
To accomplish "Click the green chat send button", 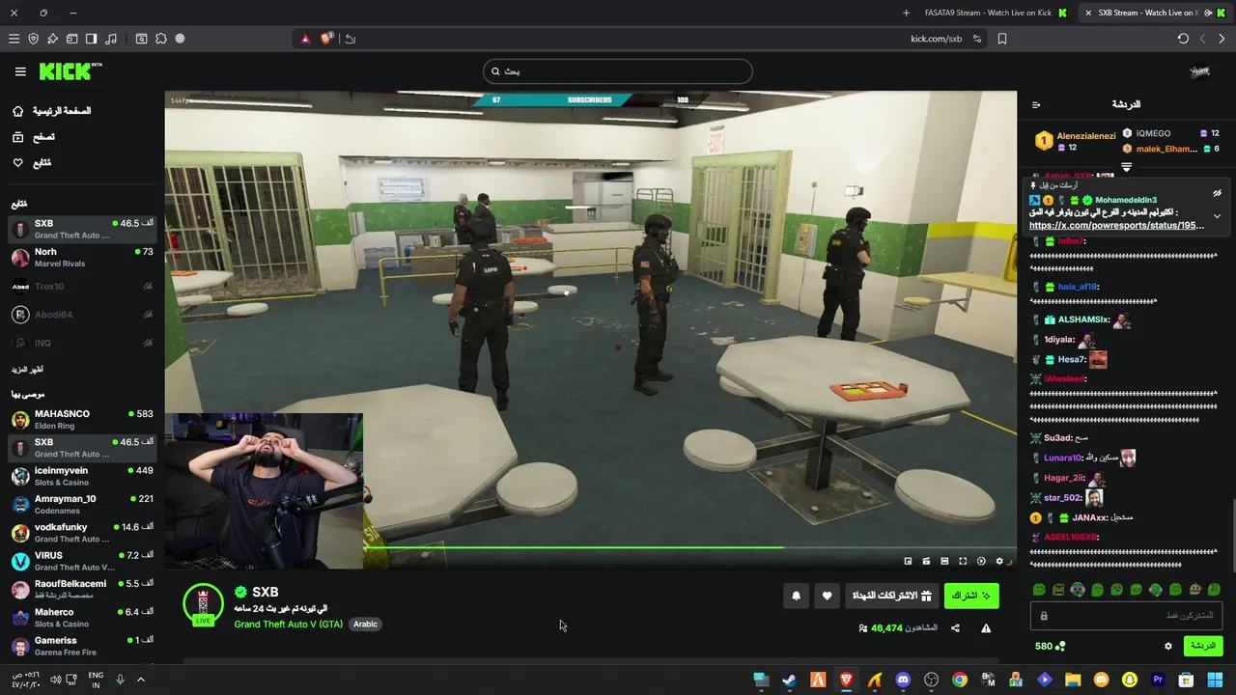I will pyautogui.click(x=1203, y=646).
